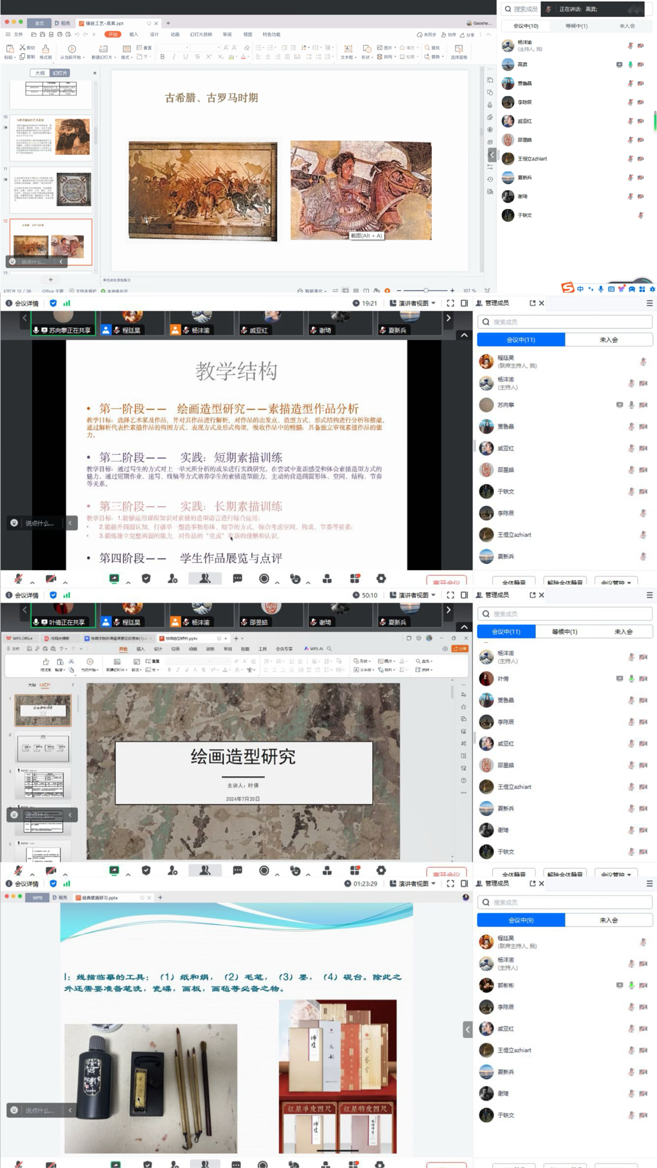The height and width of the screenshot is (1168, 657).
Task: Click the Sogou input method S icon
Action: (567, 288)
